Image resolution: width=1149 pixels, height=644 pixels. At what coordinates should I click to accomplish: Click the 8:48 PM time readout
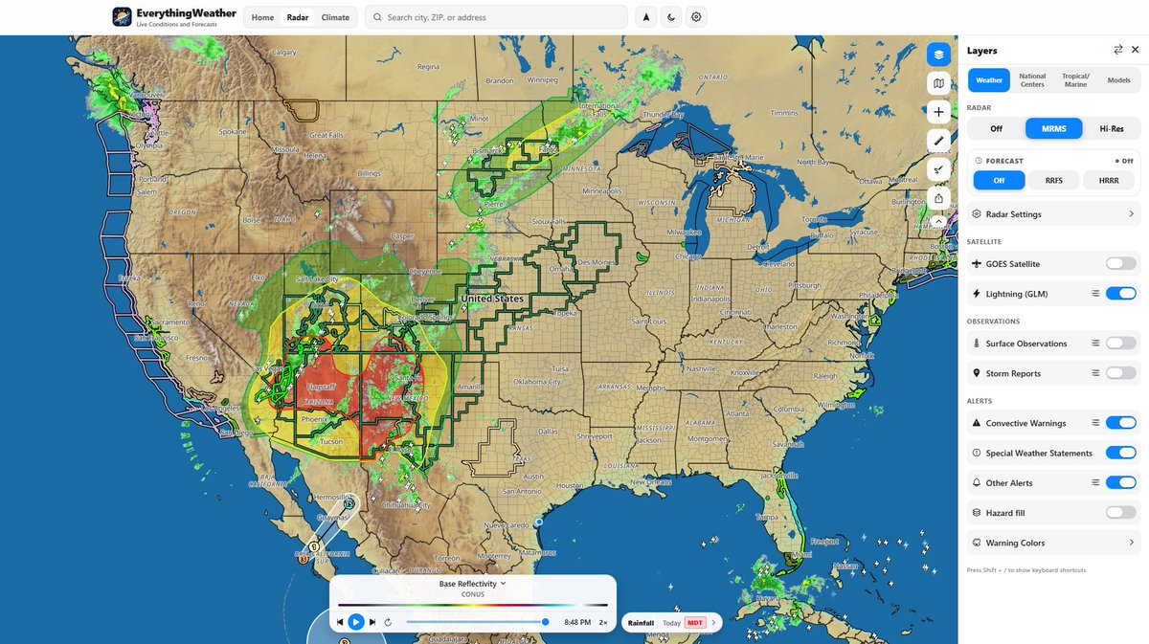[576, 622]
